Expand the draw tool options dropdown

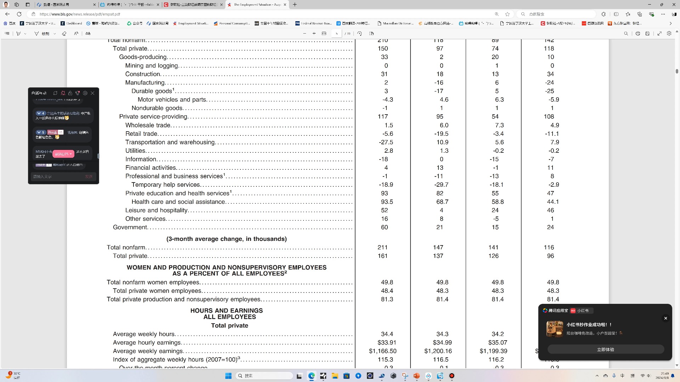coord(55,34)
